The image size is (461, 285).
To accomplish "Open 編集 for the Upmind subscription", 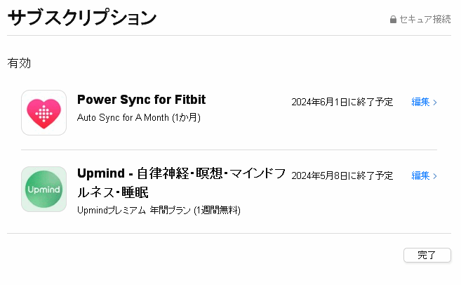I will [420, 175].
